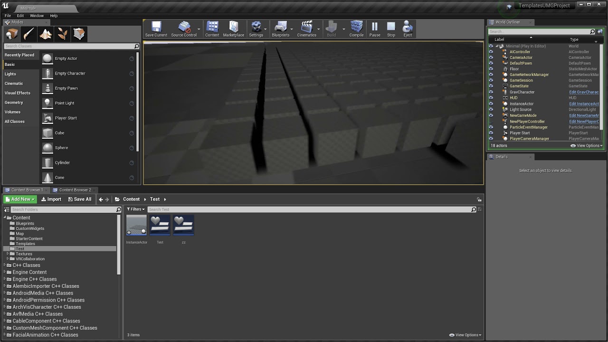The image size is (608, 342).
Task: Select the Cube primitive icon
Action: (x=47, y=133)
